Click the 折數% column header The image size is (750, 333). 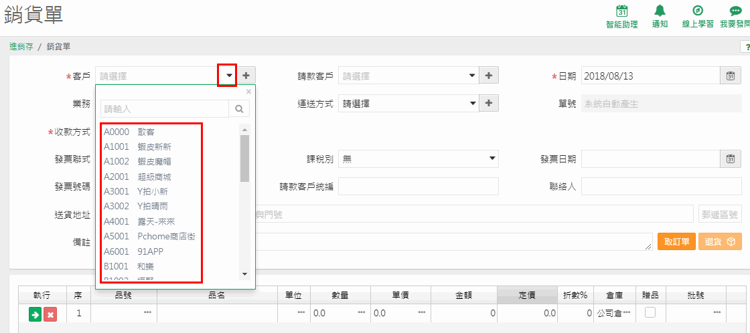pyautogui.click(x=575, y=295)
